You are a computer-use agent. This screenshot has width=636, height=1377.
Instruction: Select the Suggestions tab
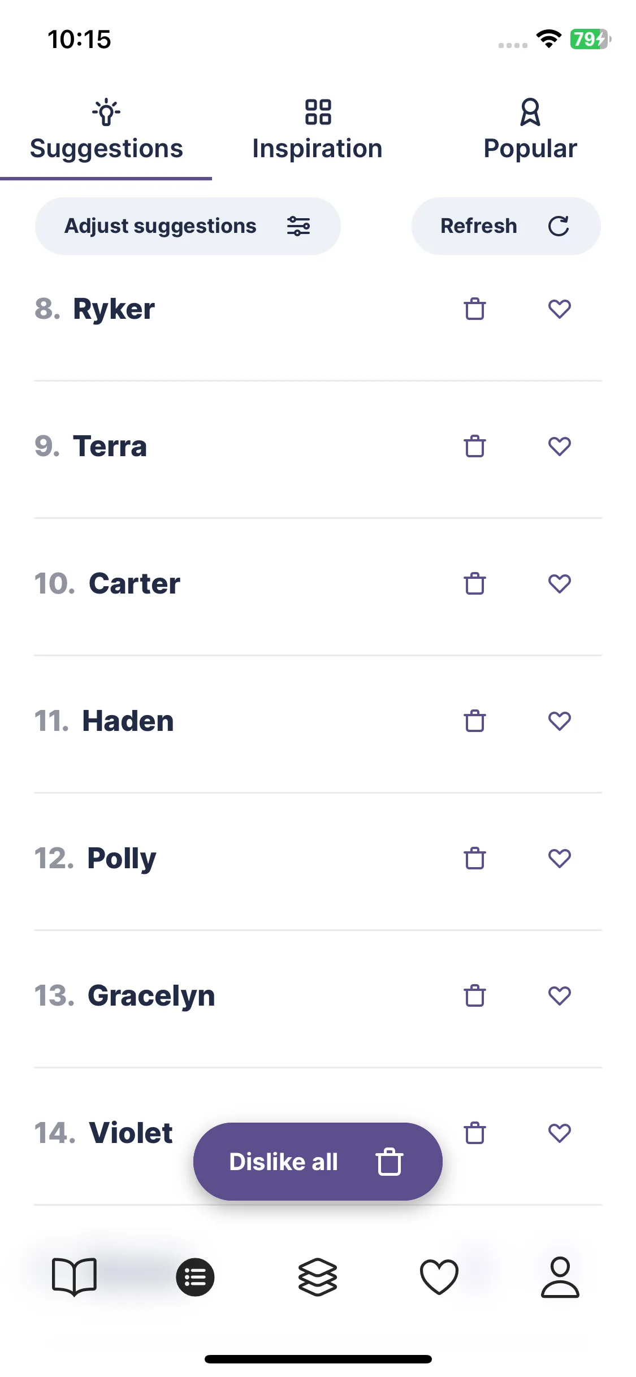coord(106,130)
